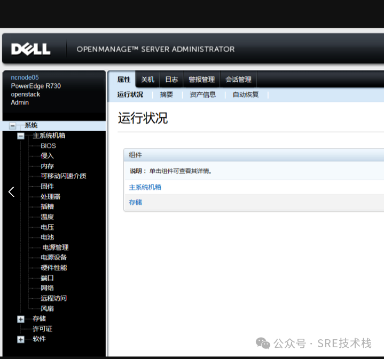Select the 摘要 sub-tab
This screenshot has height=359, width=384.
tap(167, 94)
